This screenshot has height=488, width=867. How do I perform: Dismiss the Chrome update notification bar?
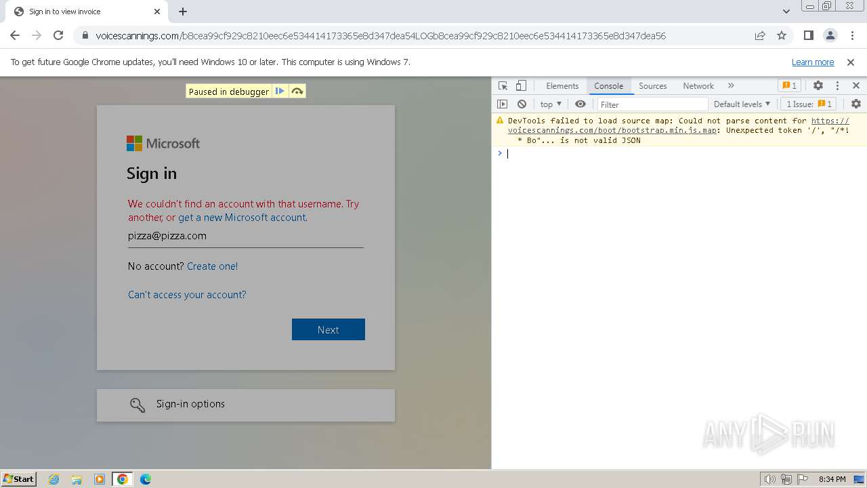(851, 62)
